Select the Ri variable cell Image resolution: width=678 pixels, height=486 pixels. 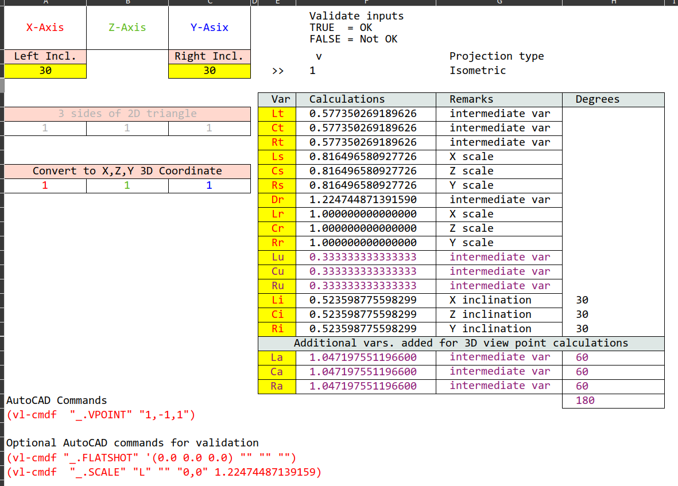[x=277, y=329]
